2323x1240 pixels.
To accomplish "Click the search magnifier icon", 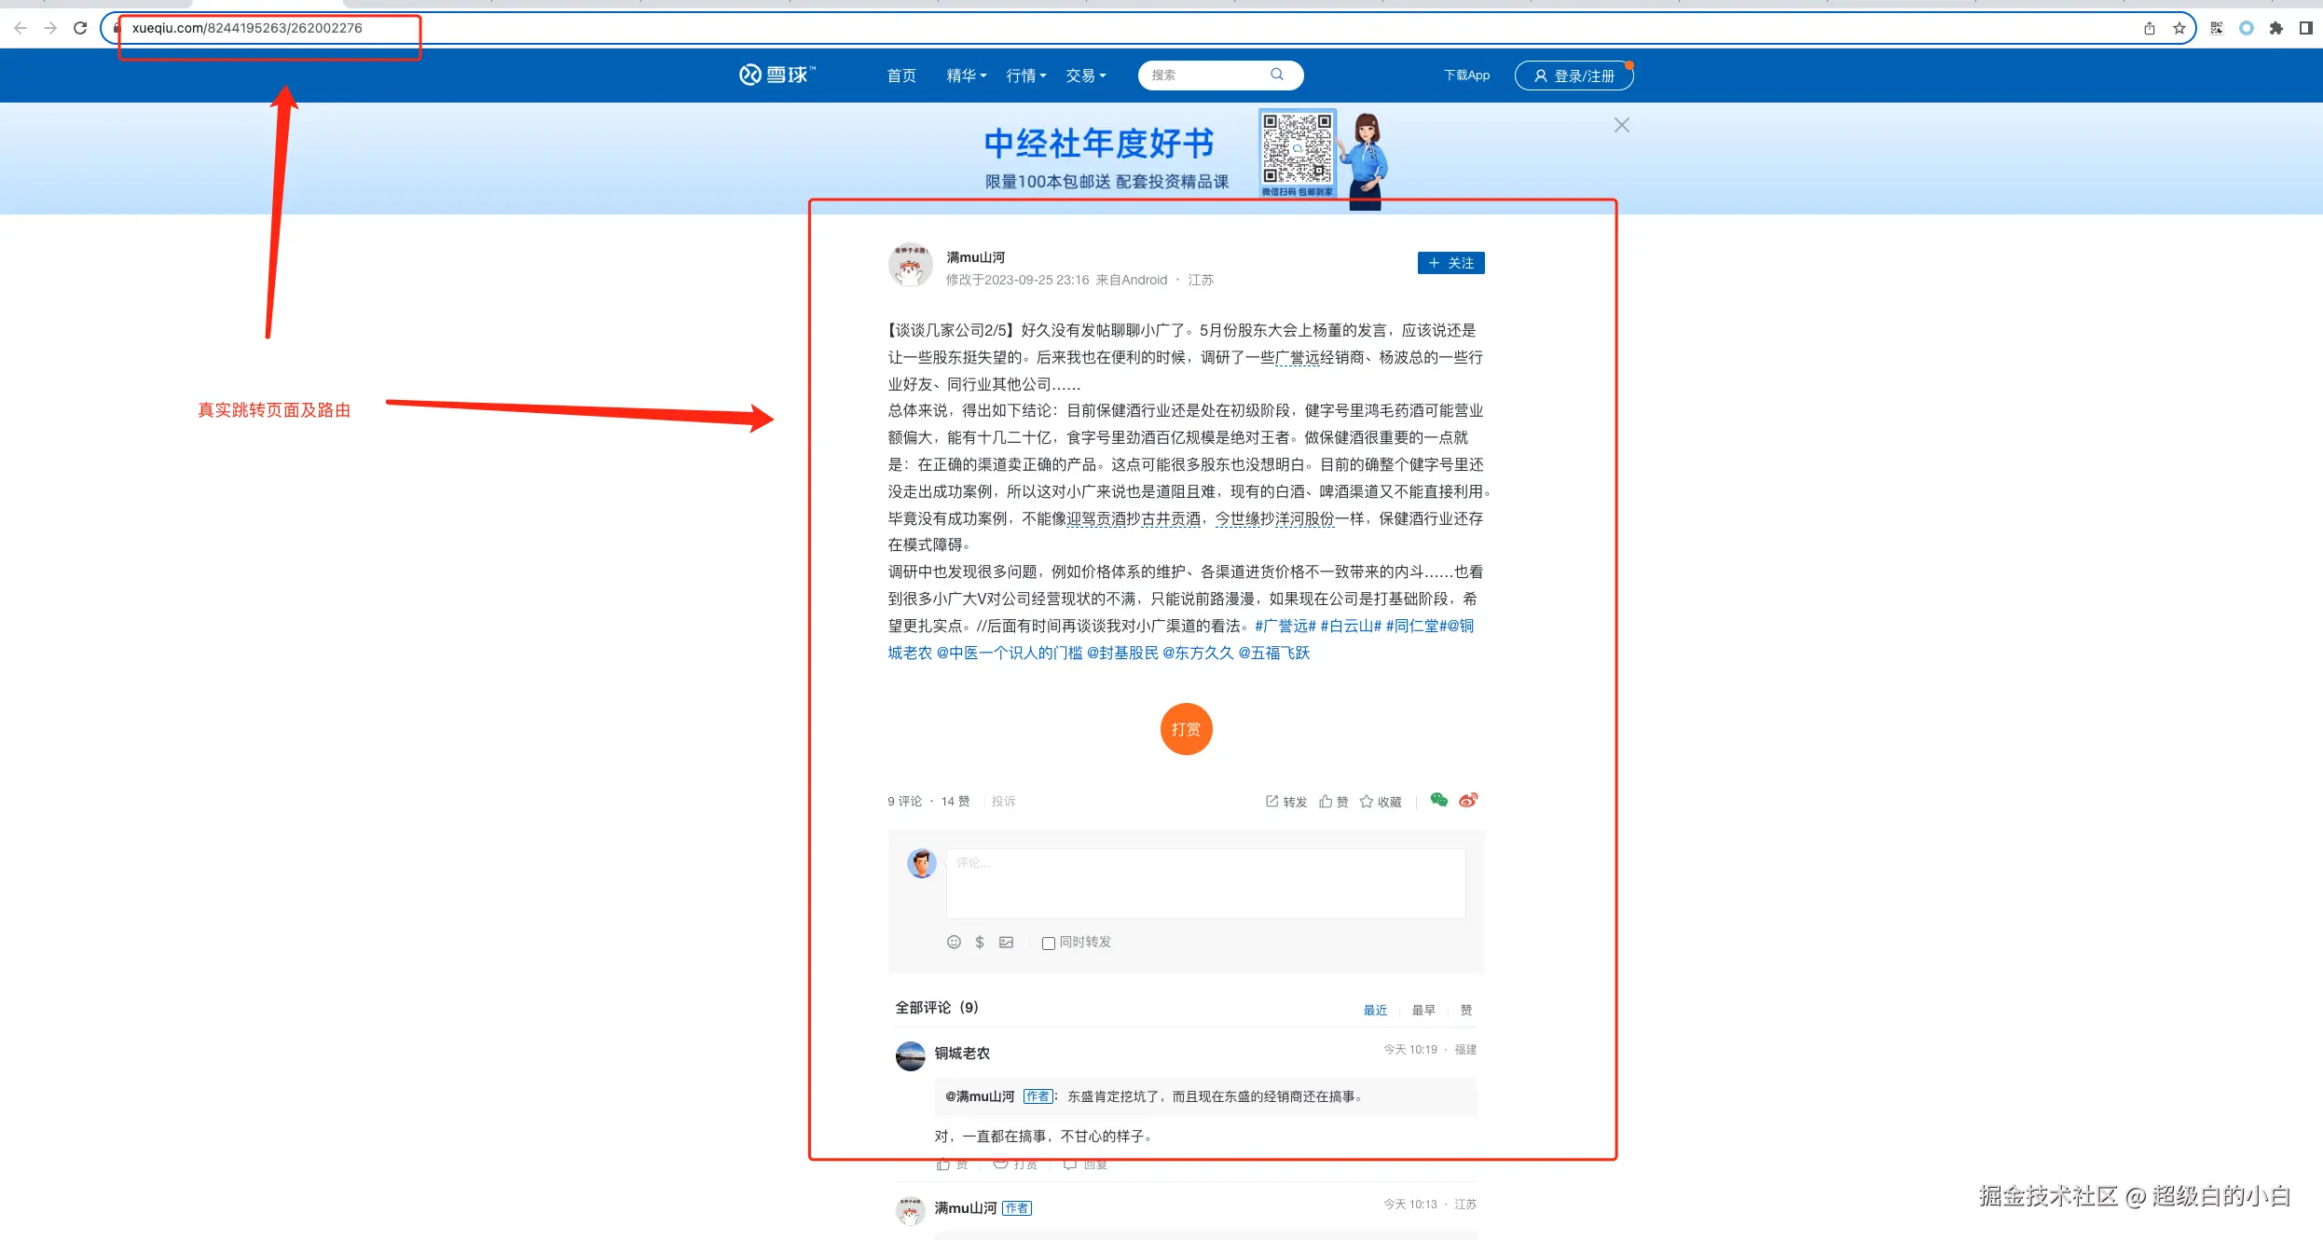I will [1277, 75].
